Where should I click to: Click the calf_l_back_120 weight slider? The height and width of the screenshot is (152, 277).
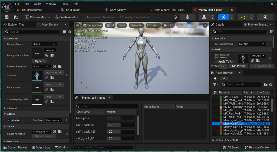(x=121, y=132)
